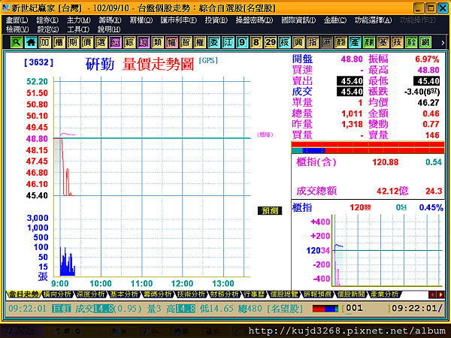The image size is (451, 338).
Task: Switch to the 財務分析 tab
Action: pos(224,294)
